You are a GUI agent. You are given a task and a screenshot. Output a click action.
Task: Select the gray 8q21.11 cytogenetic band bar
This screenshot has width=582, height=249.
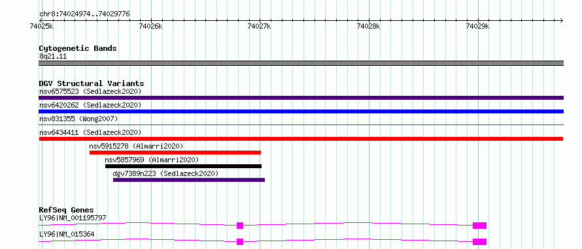[301, 63]
